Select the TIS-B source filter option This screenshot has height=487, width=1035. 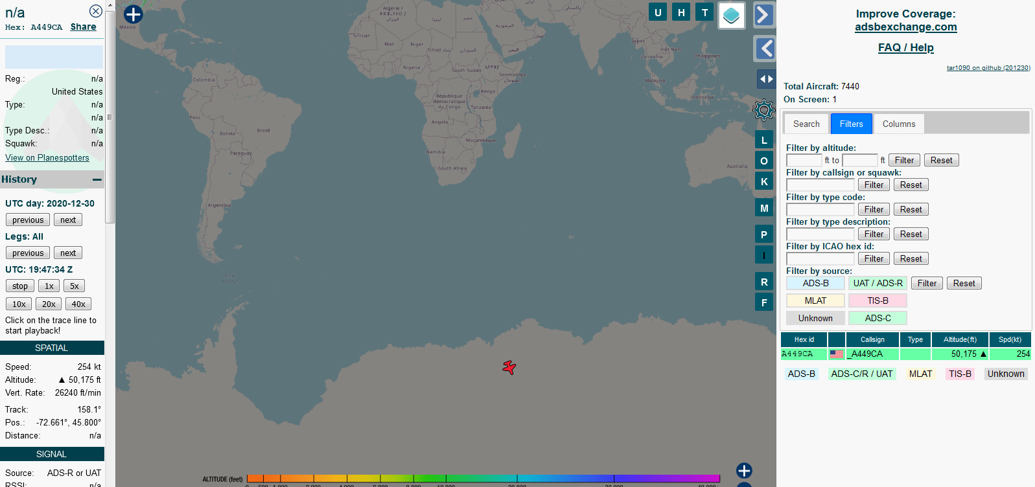pyautogui.click(x=878, y=300)
